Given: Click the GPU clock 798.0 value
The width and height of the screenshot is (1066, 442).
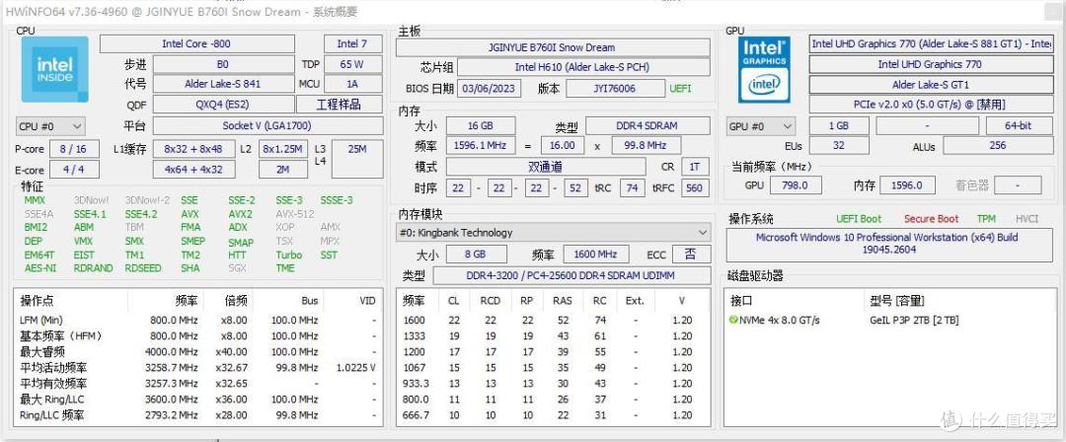Looking at the screenshot, I should (795, 184).
